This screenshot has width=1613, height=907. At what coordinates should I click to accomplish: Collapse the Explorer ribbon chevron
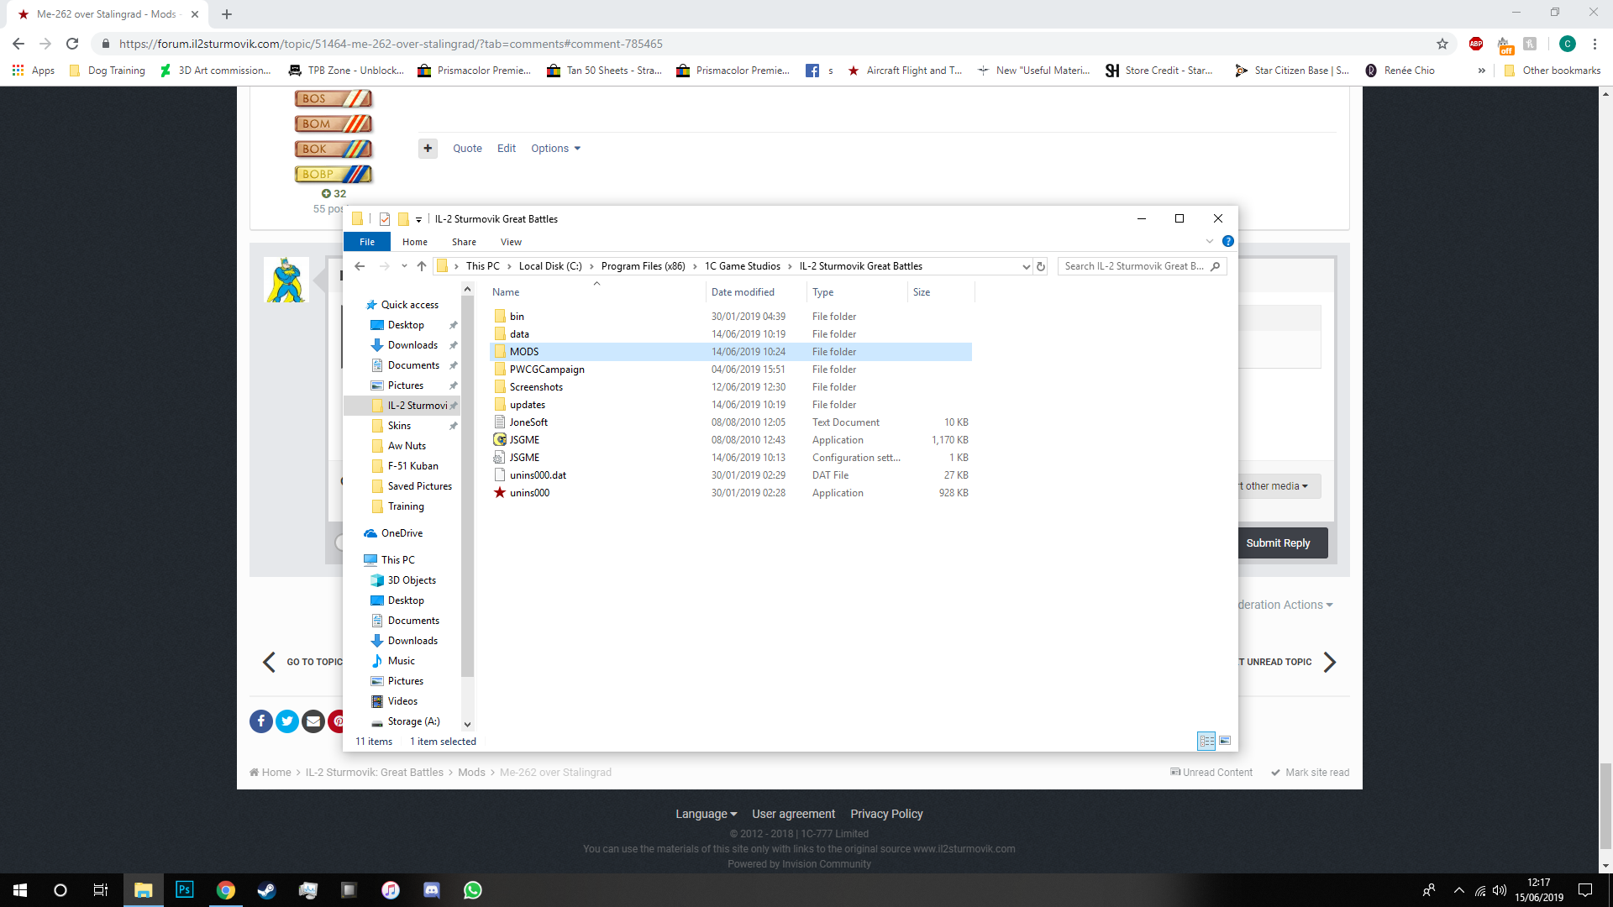[x=1210, y=241]
